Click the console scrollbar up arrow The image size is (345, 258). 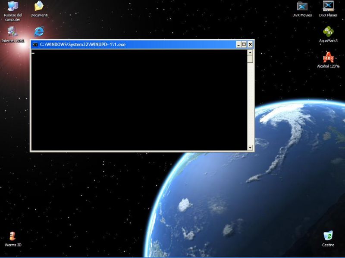coord(250,52)
